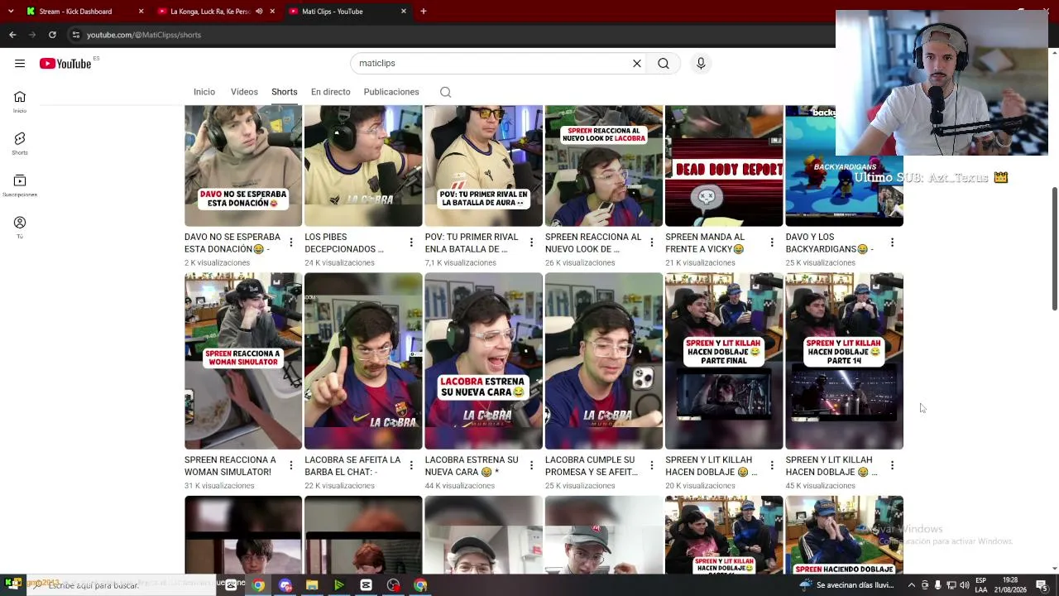Screen dimensions: 1059x596
Task: Switch to the Inicio channel tab
Action: [204, 92]
